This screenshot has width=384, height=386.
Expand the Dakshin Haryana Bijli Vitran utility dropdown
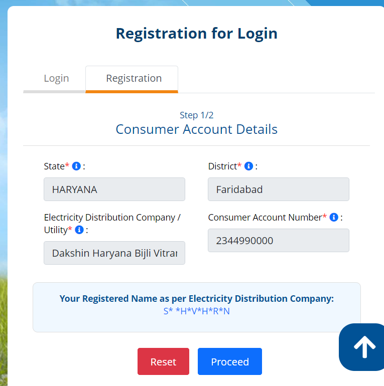tap(114, 253)
